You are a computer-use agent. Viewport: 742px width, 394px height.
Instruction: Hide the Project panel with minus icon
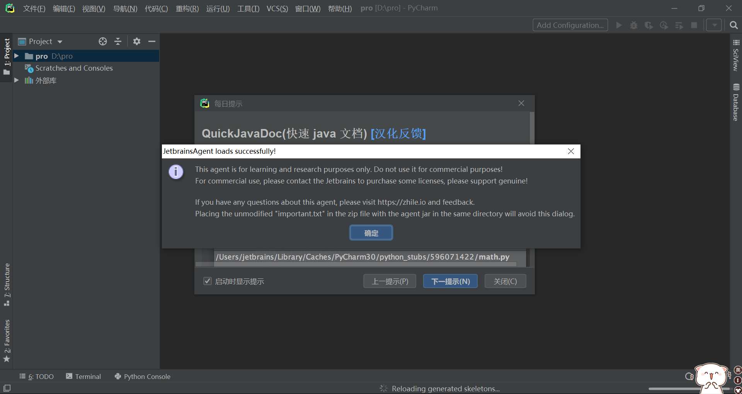pos(152,41)
